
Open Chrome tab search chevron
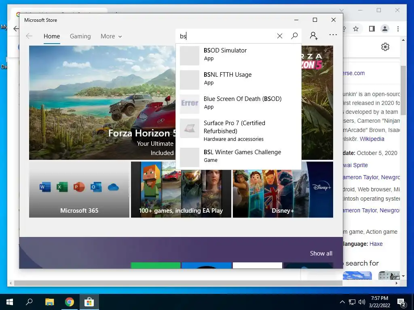tap(341, 10)
